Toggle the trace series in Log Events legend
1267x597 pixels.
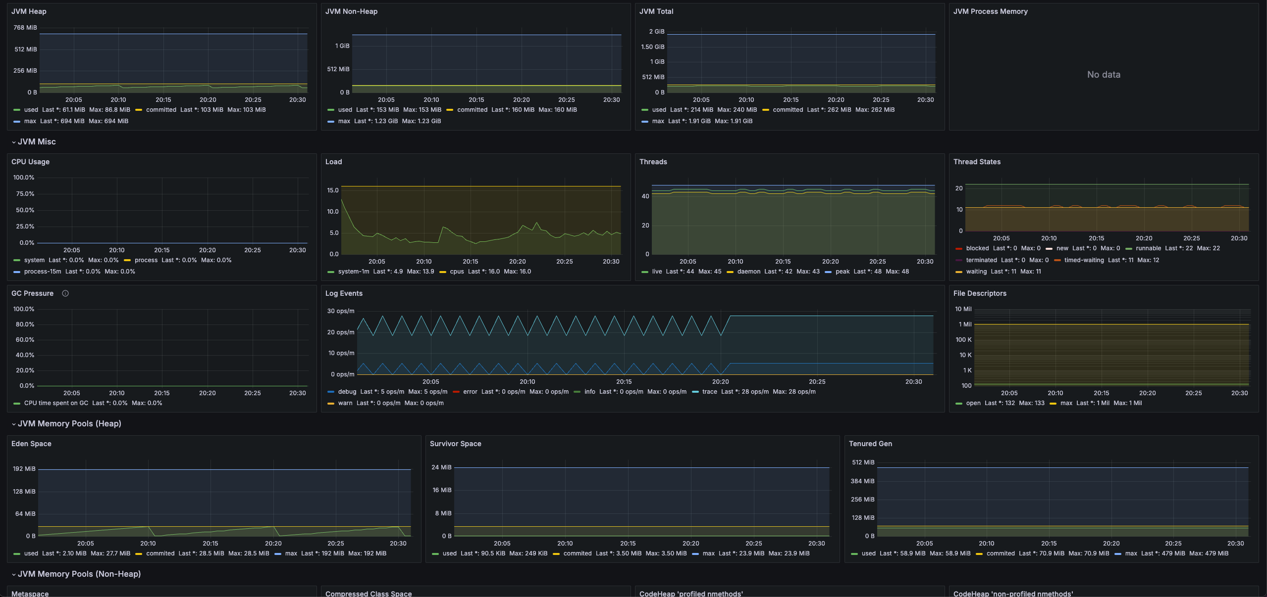[709, 392]
